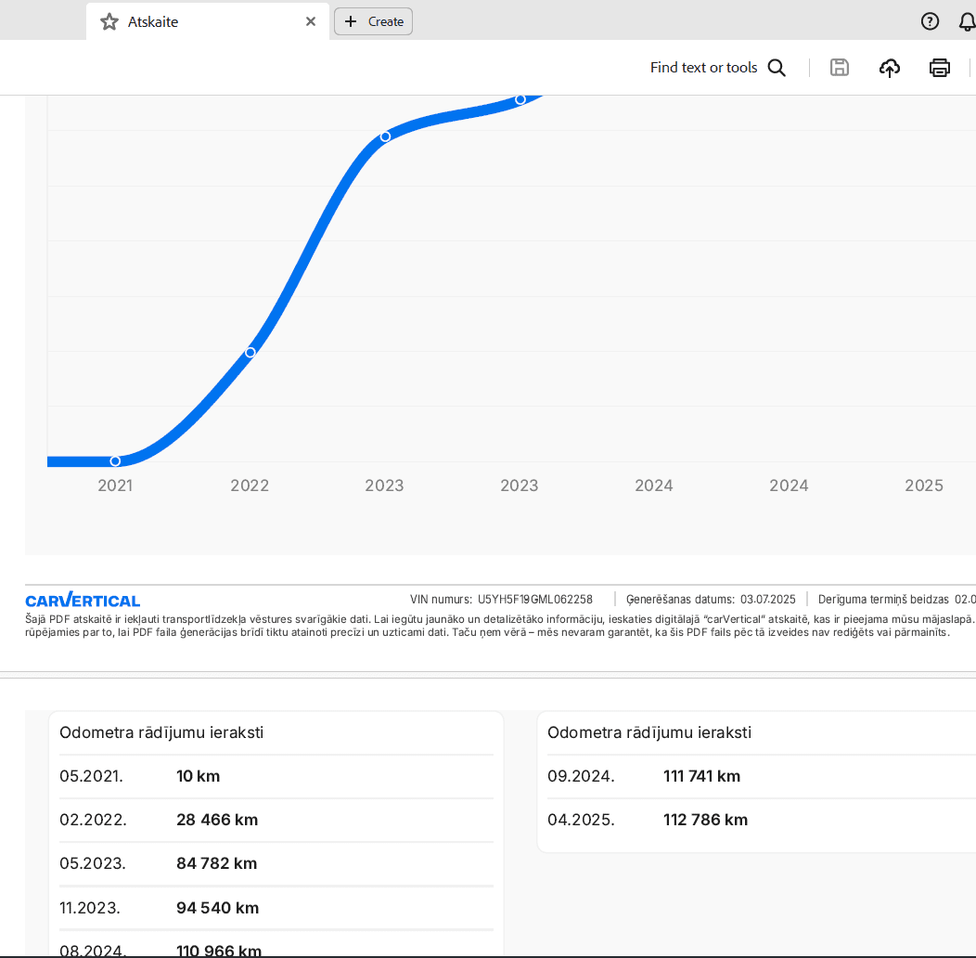
Task: Select the 28 466 km reading
Action: pos(216,820)
